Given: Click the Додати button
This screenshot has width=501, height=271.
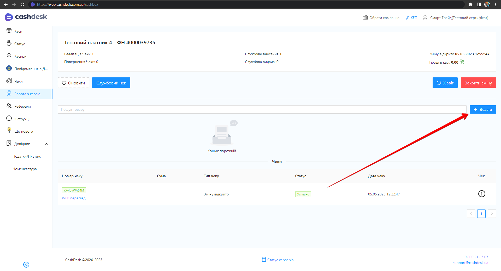Looking at the screenshot, I should click(x=482, y=109).
